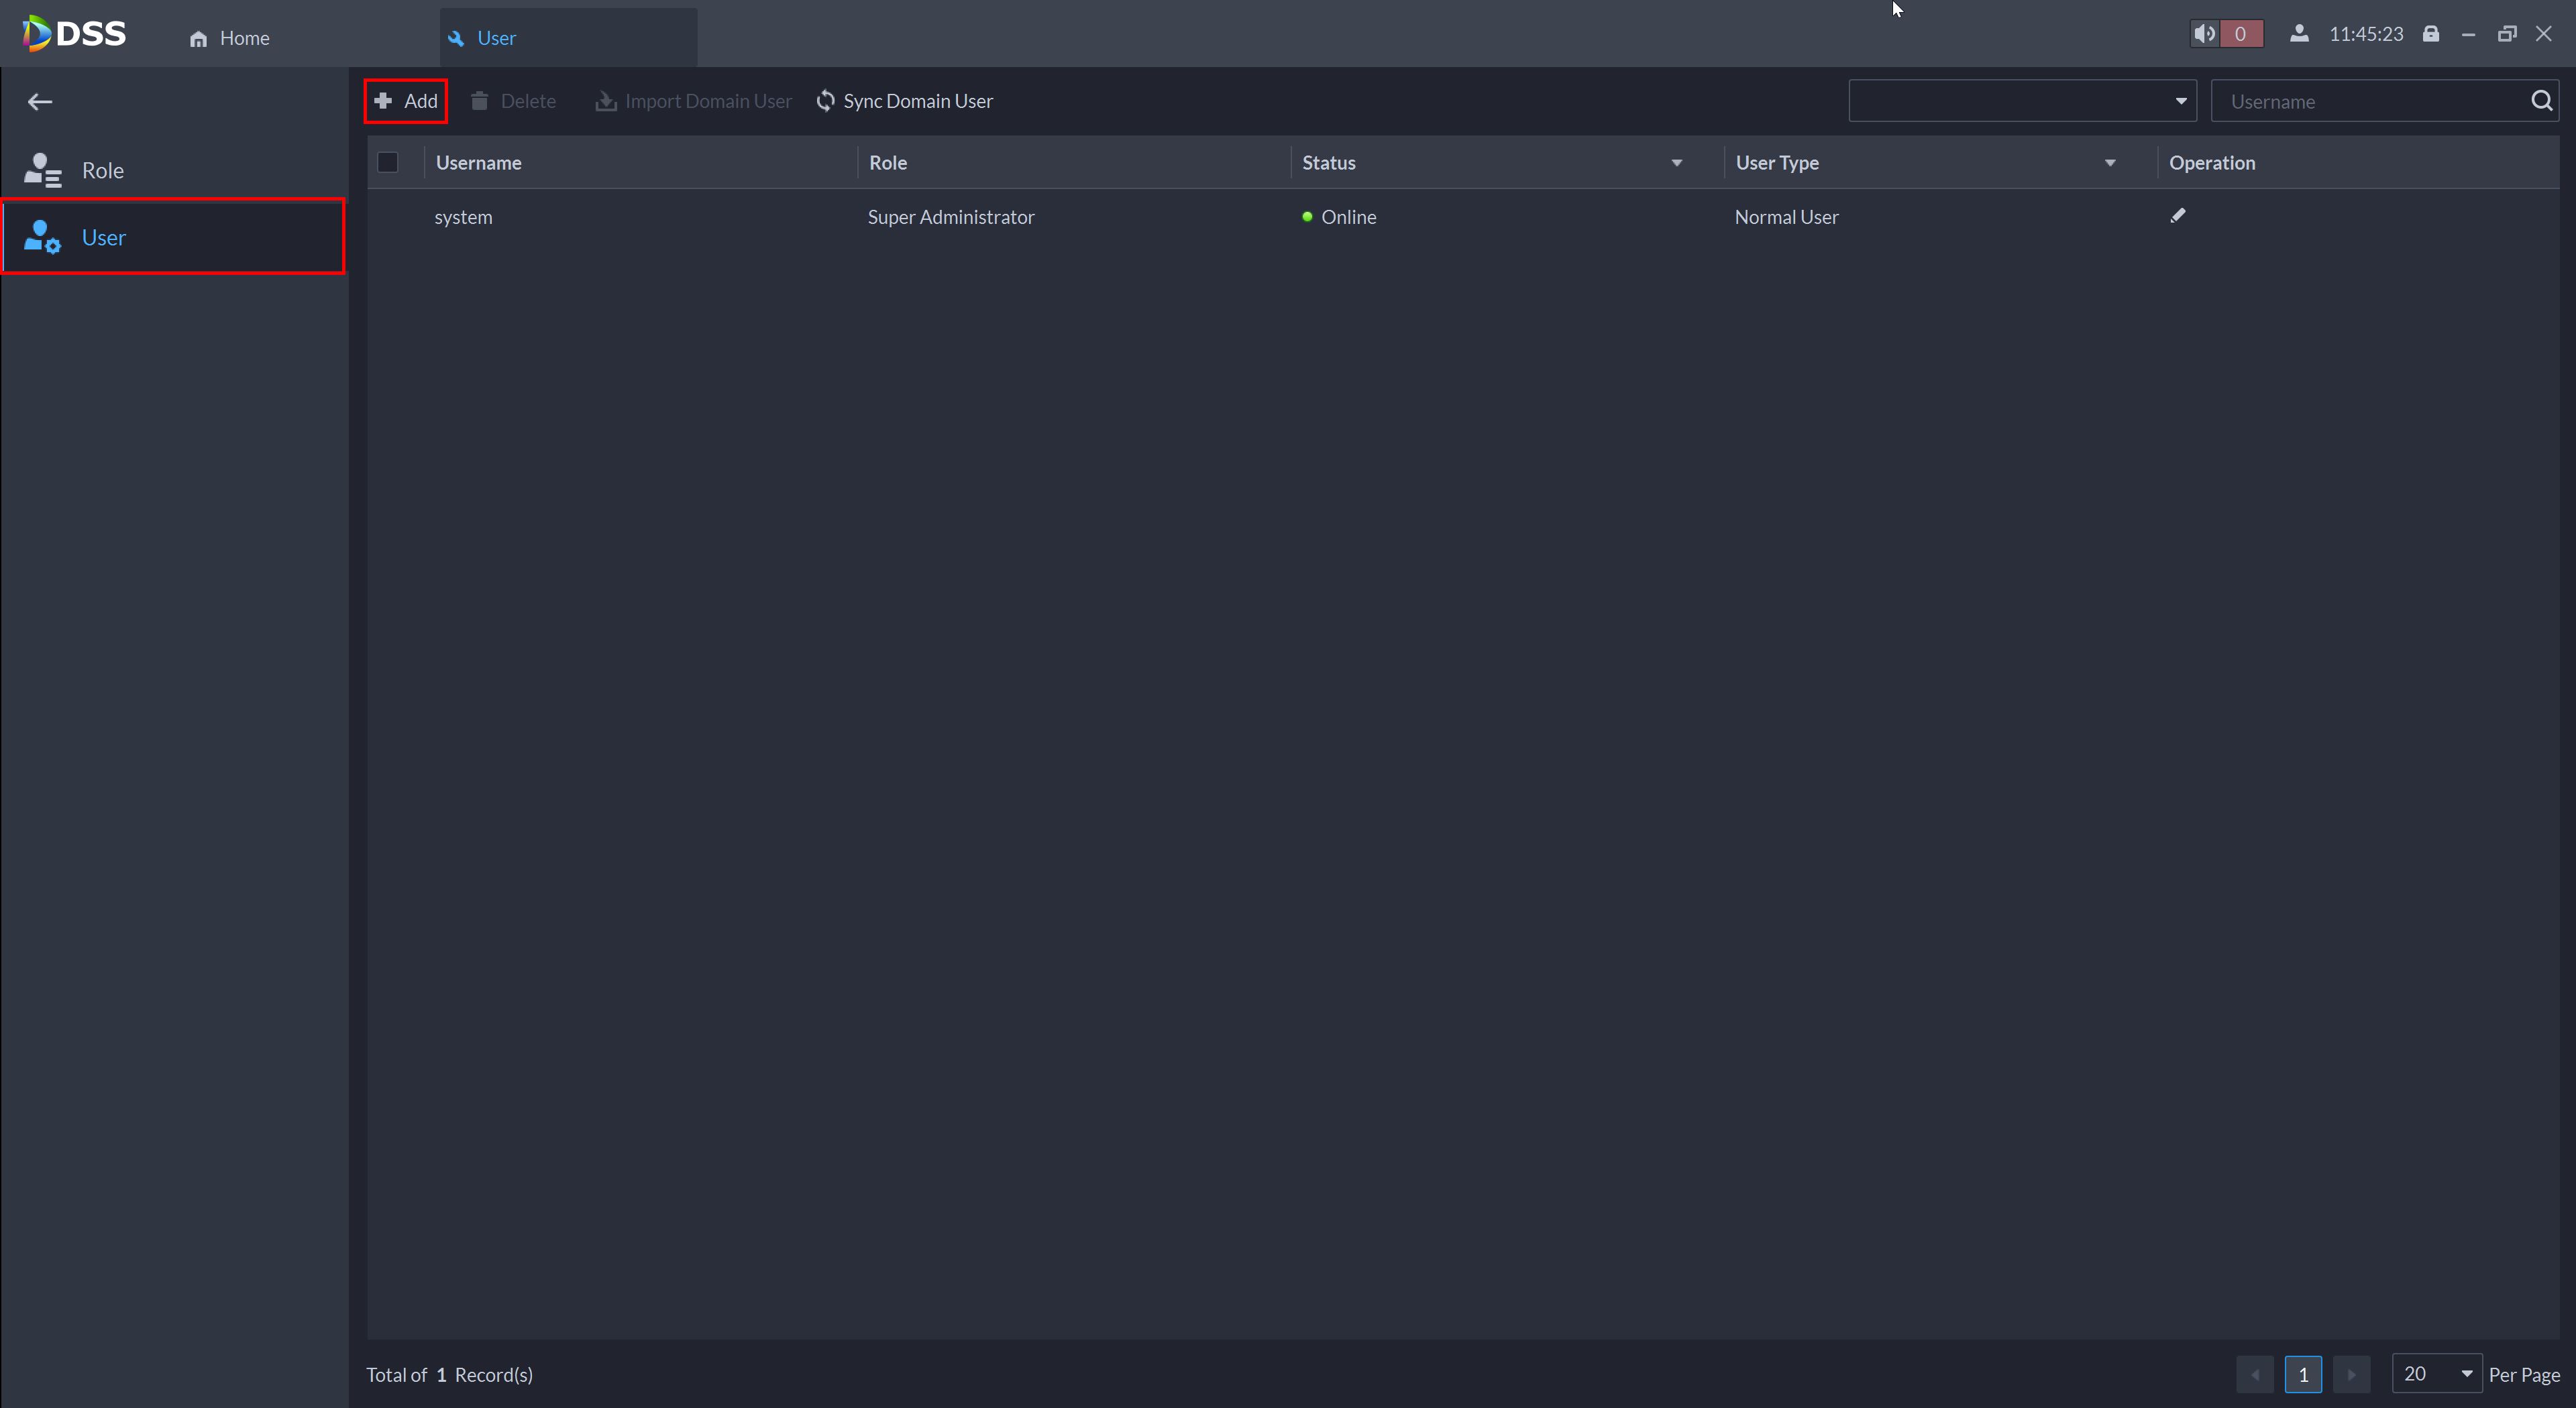
Task: Select User in the left sidebar
Action: (x=104, y=238)
